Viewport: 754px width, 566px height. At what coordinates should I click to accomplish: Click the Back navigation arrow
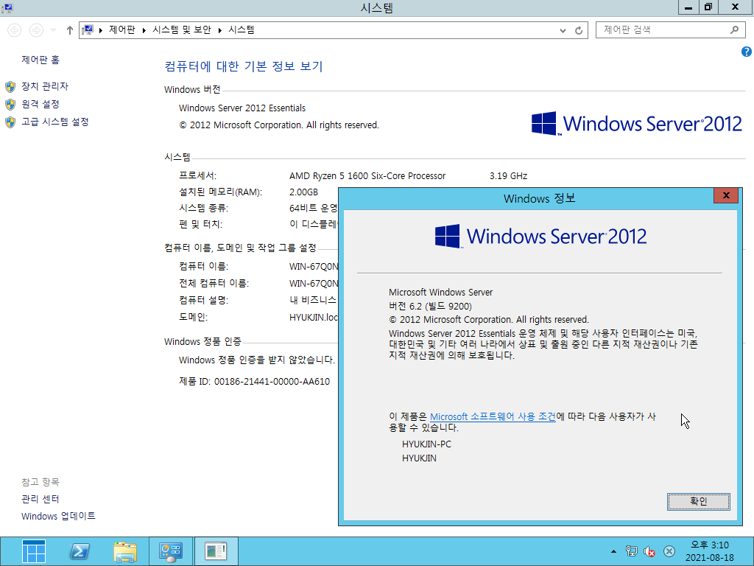[15, 30]
